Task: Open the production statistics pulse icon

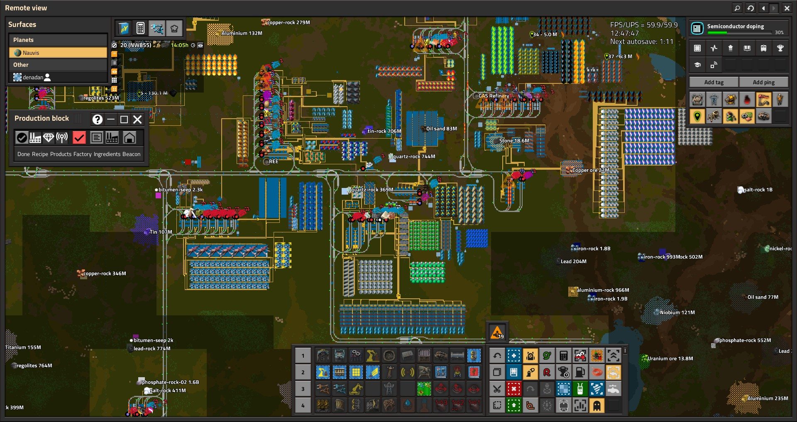Action: [714, 48]
